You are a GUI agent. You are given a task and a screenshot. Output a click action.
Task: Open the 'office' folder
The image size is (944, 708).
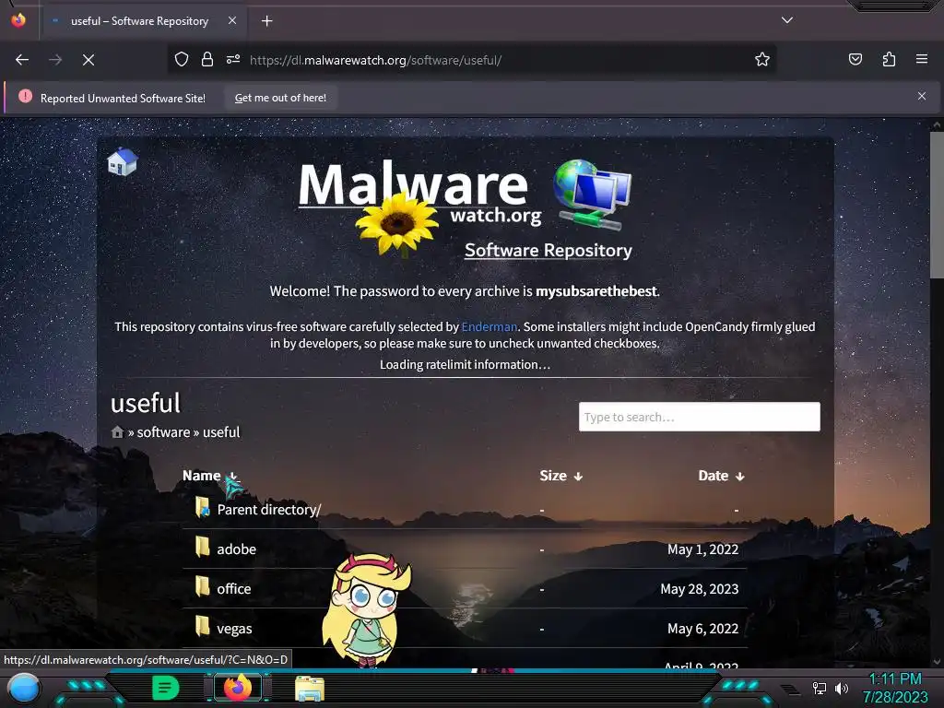click(233, 589)
